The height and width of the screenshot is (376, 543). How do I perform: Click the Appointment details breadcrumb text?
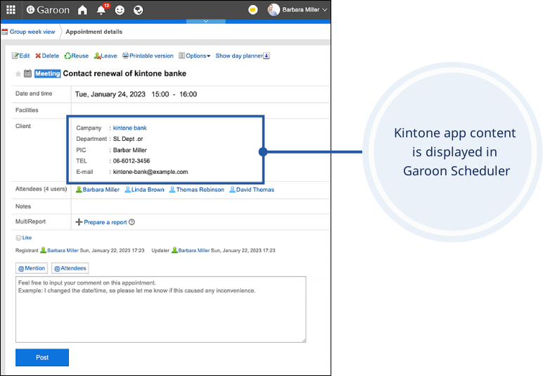94,32
